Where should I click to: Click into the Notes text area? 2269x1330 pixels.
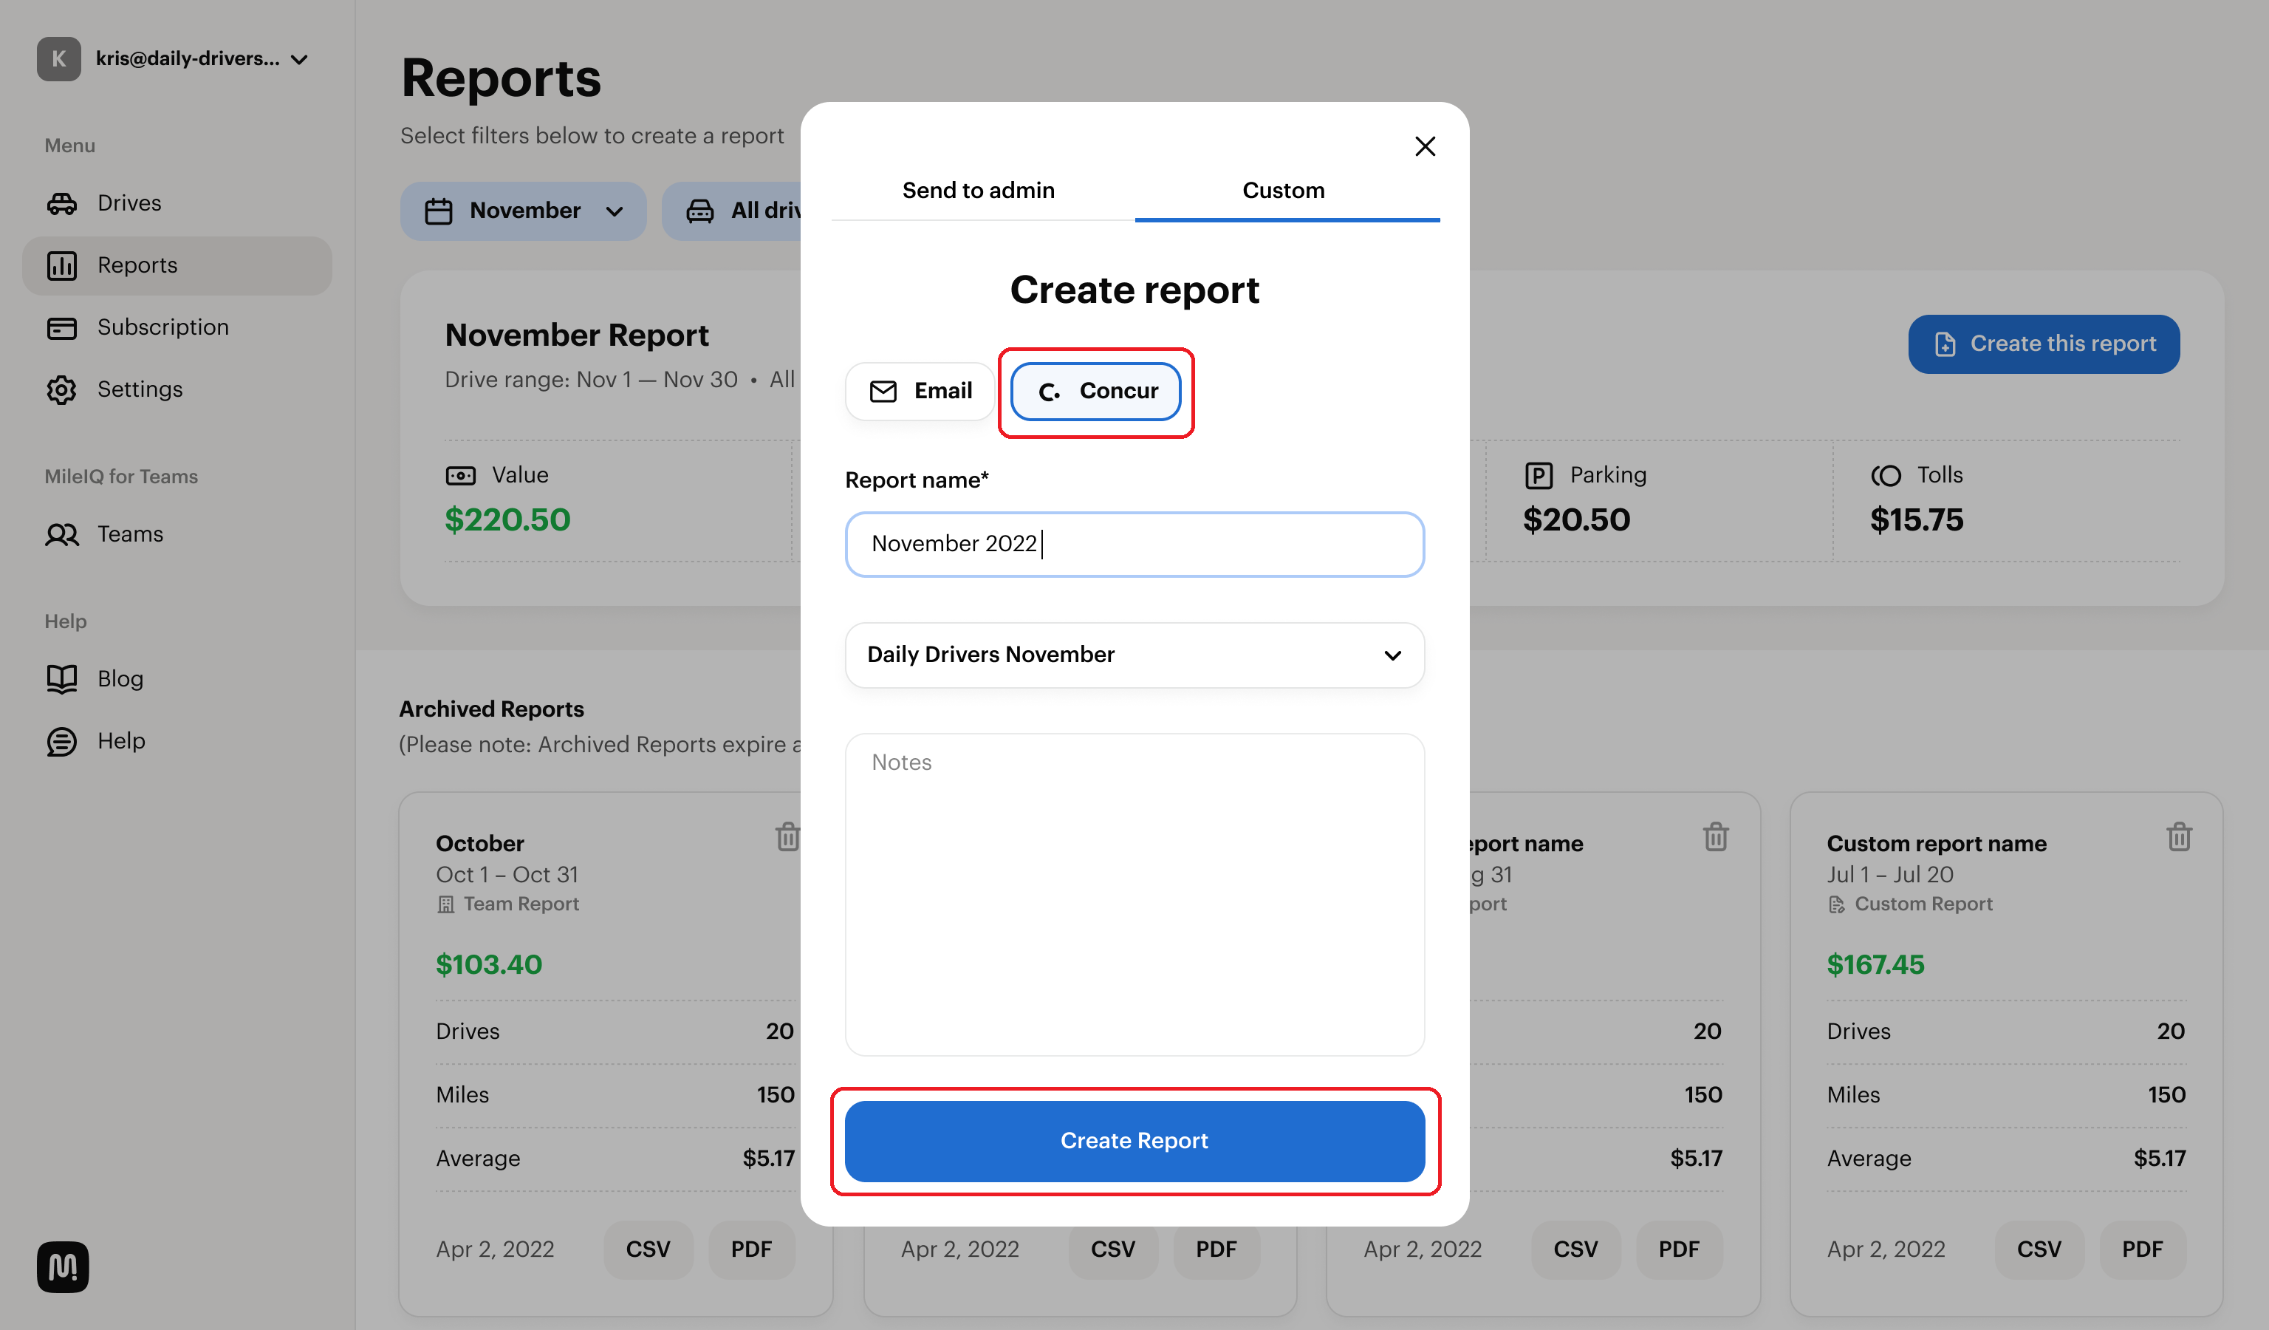(1134, 894)
